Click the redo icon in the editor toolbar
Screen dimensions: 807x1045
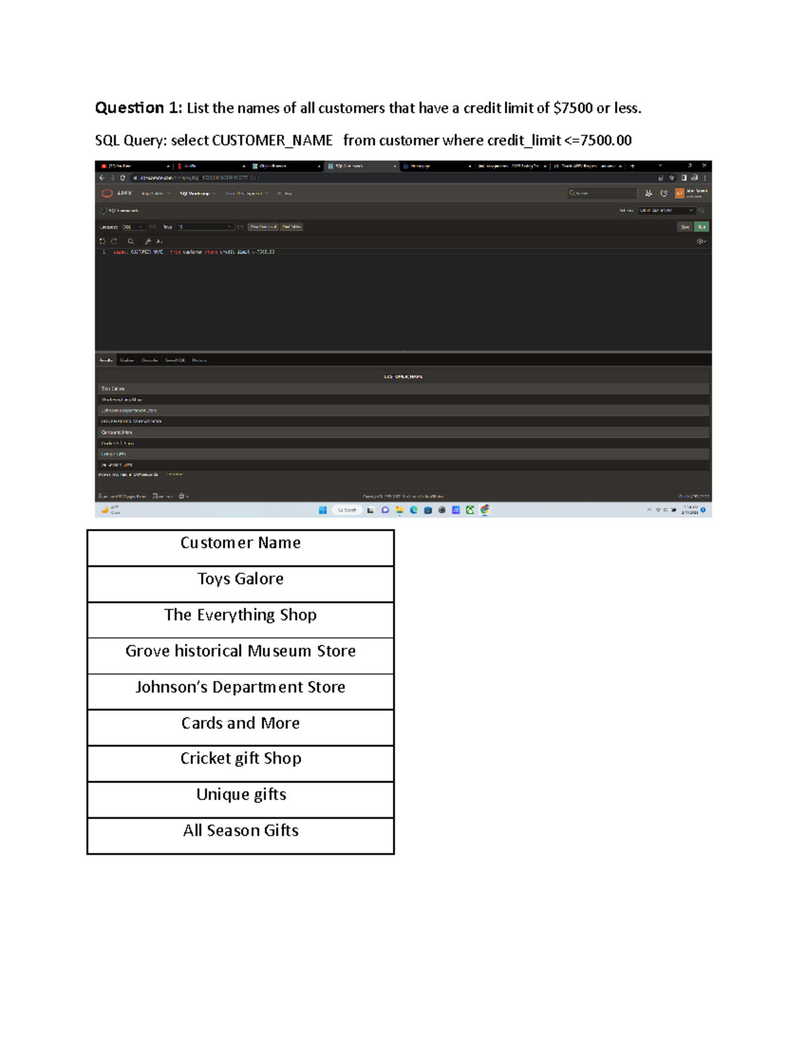(112, 241)
